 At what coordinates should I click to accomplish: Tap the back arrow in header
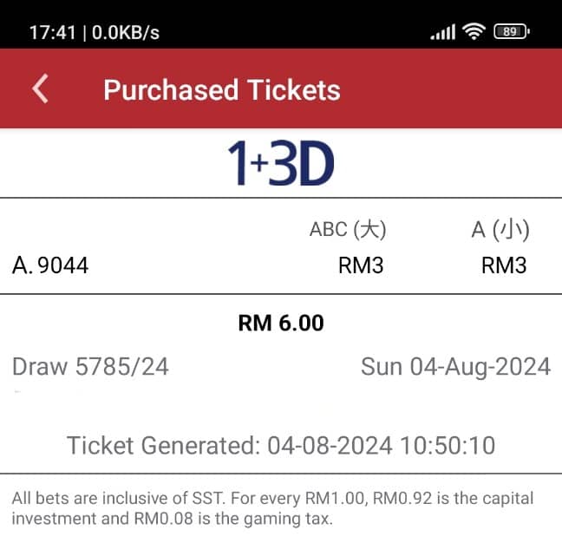[x=40, y=88]
